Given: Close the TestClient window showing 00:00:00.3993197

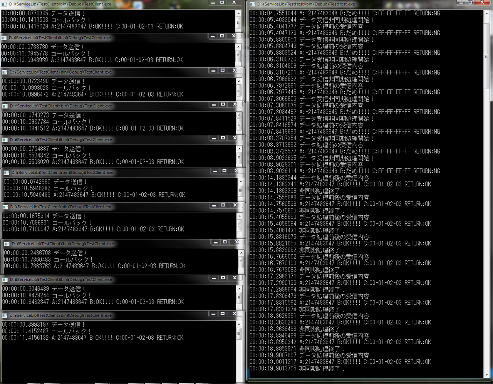Looking at the screenshot, I should point(234,314).
